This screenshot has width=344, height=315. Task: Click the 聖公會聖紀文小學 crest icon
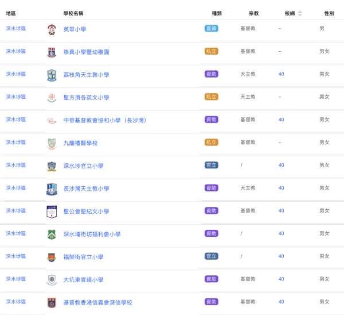point(52,212)
